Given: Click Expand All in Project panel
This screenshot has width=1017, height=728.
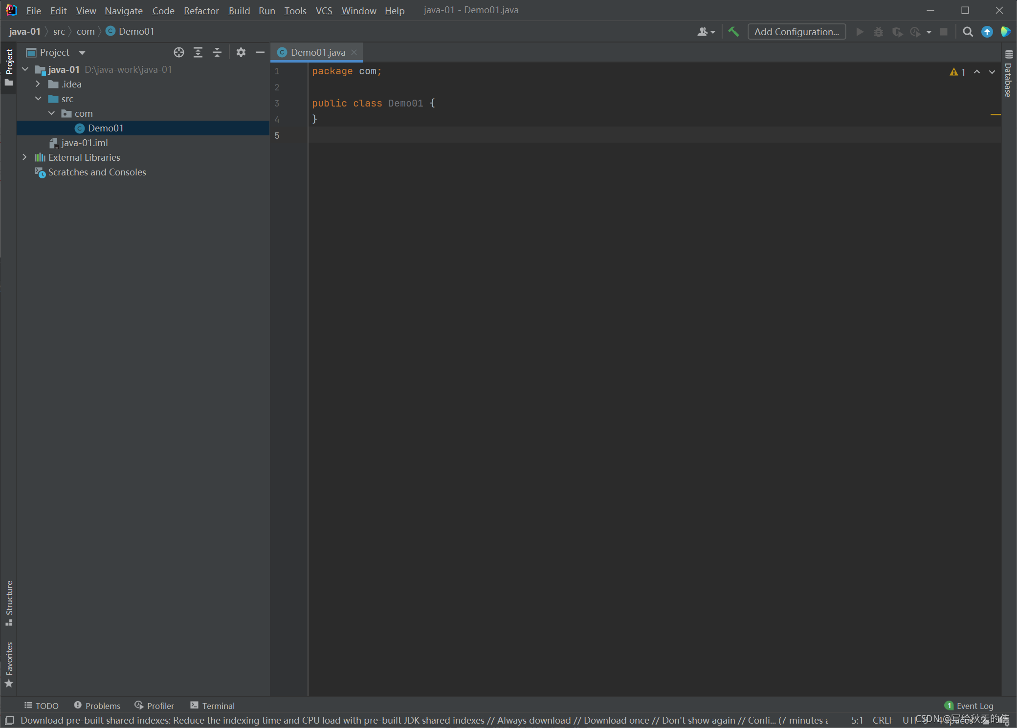Looking at the screenshot, I should coord(198,52).
